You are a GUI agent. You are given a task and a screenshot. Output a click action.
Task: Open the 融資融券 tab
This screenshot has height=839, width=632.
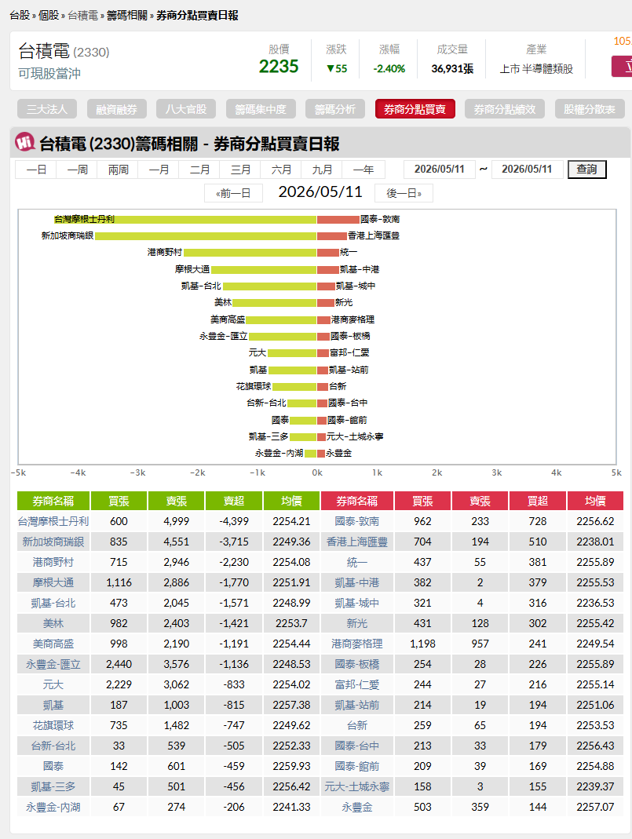(117, 109)
